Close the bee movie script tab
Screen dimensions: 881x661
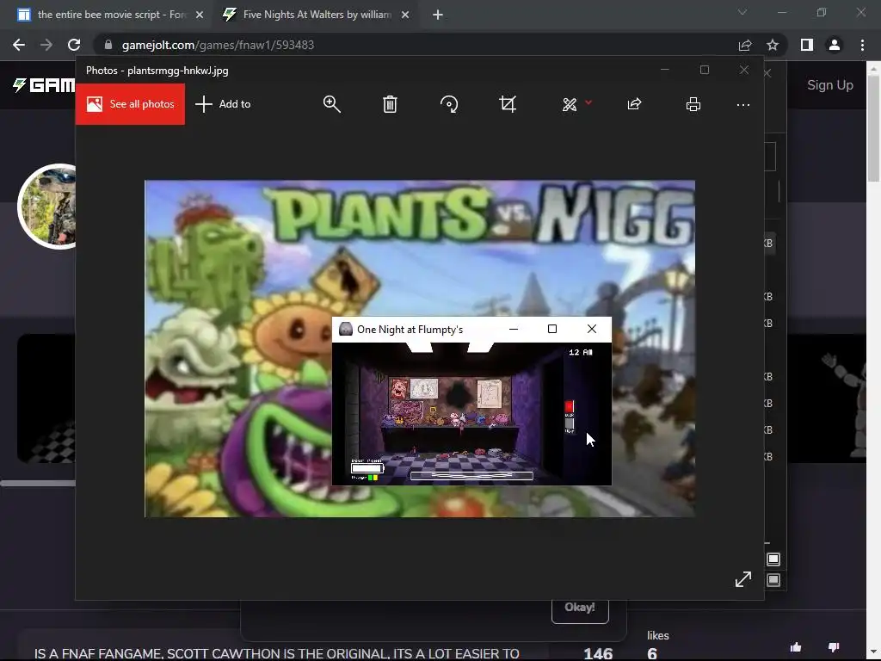200,15
